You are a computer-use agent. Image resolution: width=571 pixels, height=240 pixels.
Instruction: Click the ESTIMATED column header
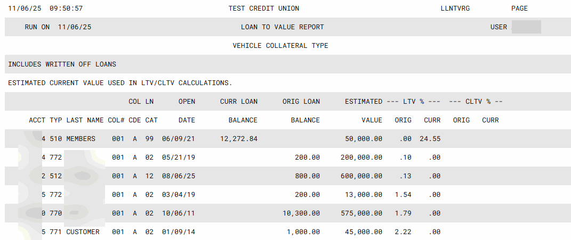(x=363, y=102)
